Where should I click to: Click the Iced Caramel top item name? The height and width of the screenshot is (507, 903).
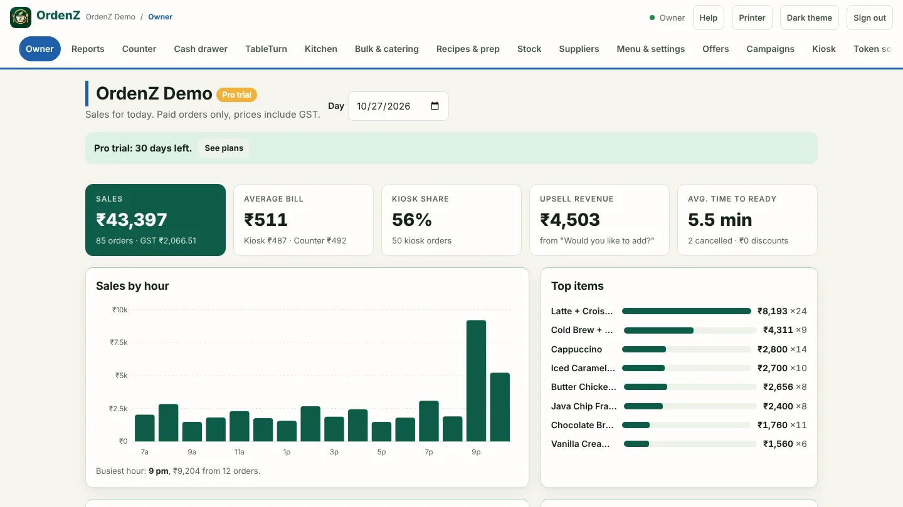click(x=583, y=368)
